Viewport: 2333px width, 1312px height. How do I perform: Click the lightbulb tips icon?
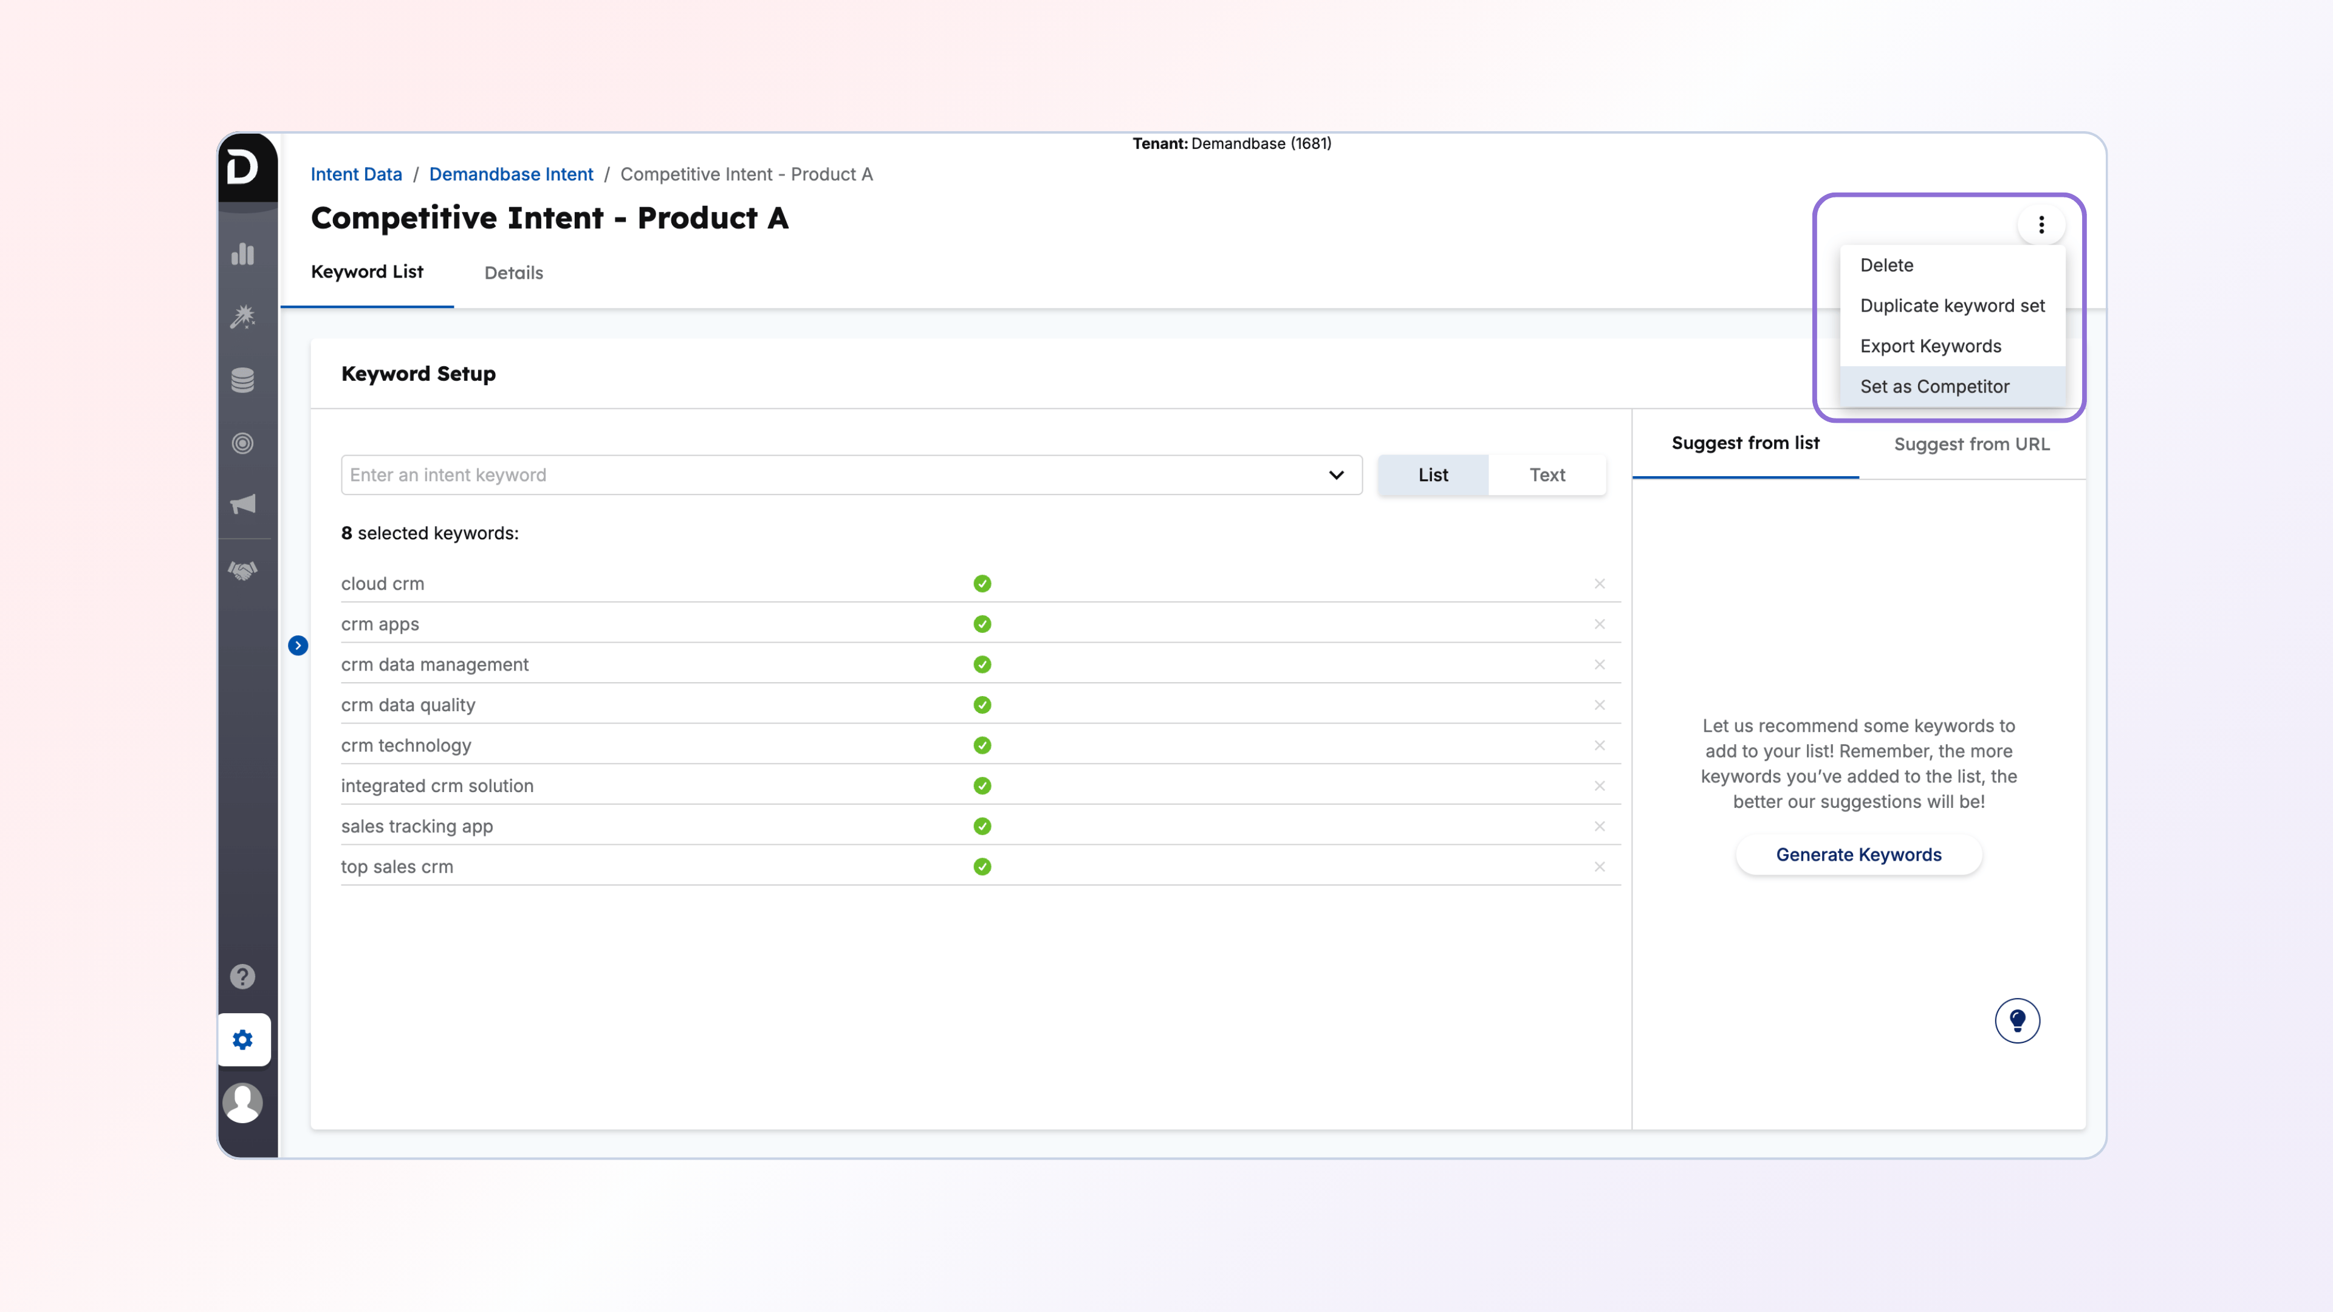(2017, 1020)
